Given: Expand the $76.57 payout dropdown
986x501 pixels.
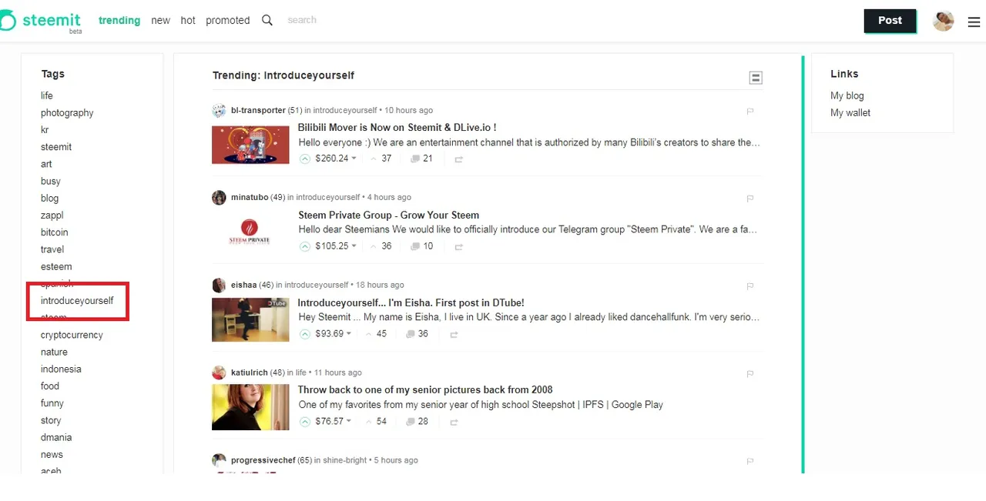Looking at the screenshot, I should pos(348,422).
